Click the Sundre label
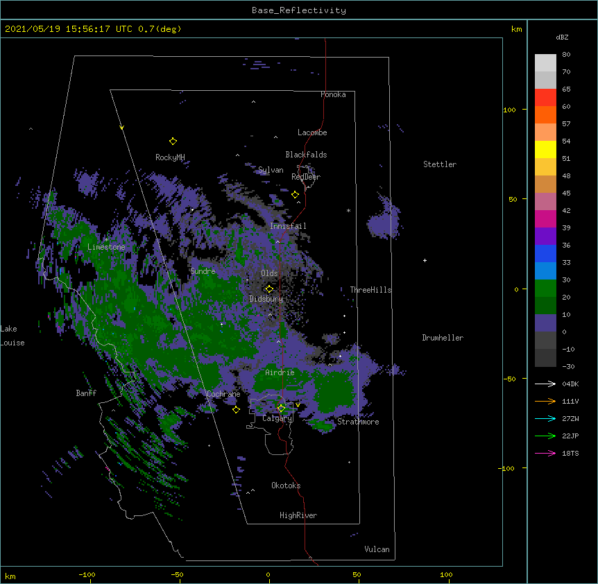Viewport: 598px width, 584px height. pyautogui.click(x=203, y=271)
